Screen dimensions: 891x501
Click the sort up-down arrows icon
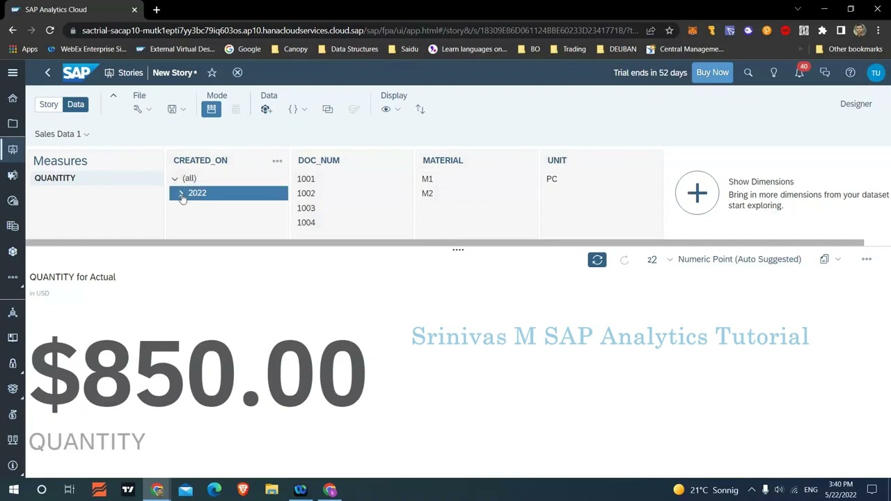pos(420,109)
